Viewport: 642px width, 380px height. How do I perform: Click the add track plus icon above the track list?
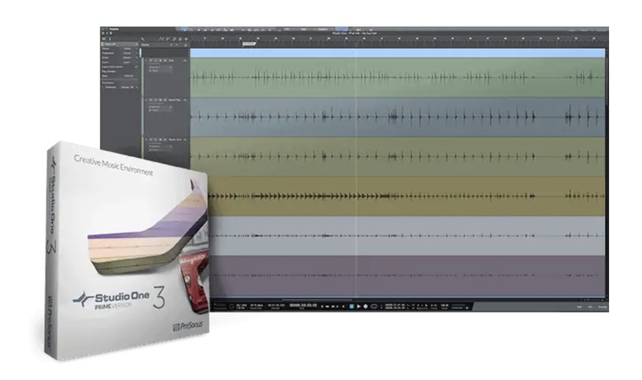(186, 39)
